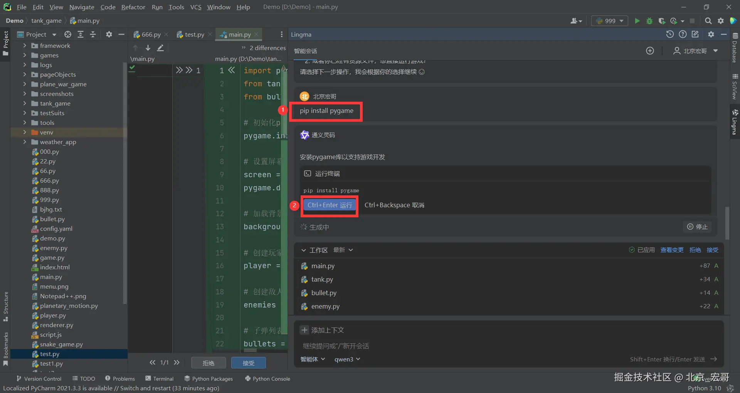
Task: Open the Terminal tool window tab
Action: pos(160,379)
